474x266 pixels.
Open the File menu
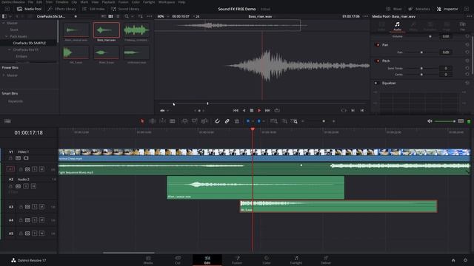point(30,2)
